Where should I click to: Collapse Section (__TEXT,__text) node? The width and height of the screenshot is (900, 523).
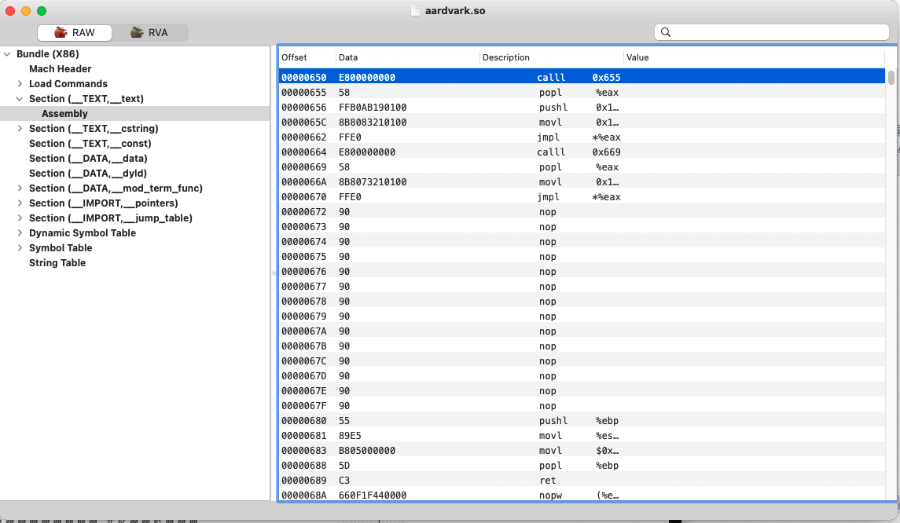click(20, 99)
